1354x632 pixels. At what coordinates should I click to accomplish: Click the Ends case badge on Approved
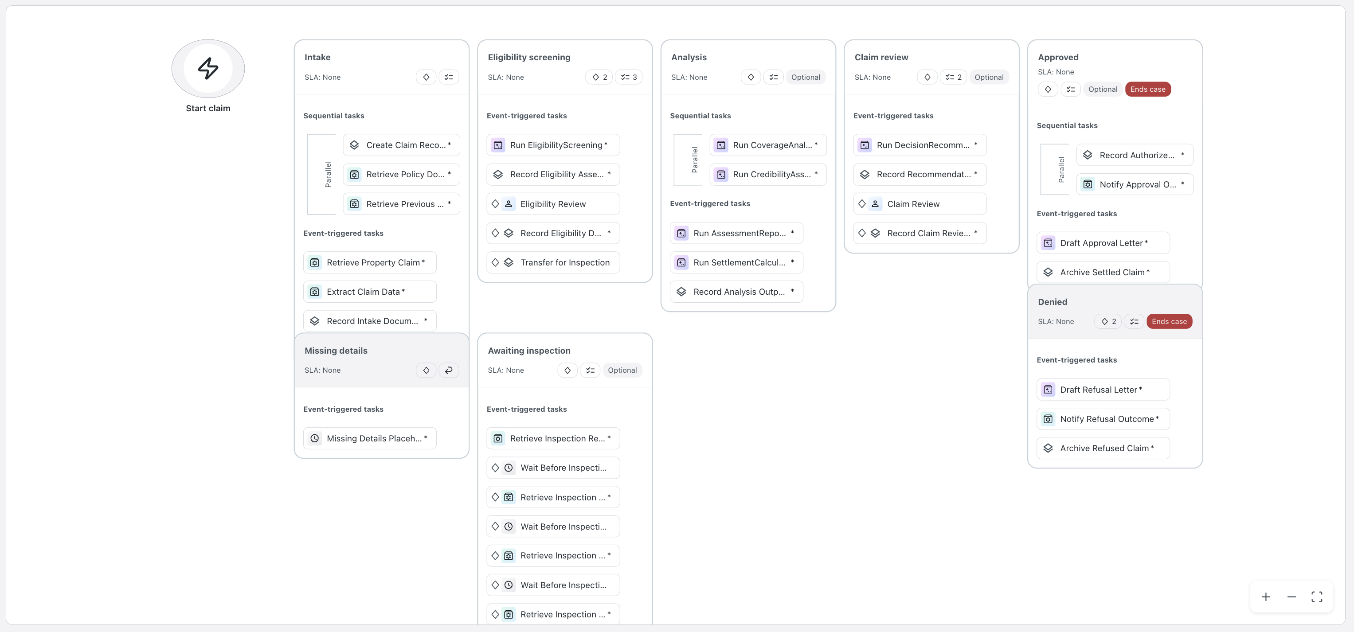pos(1148,90)
